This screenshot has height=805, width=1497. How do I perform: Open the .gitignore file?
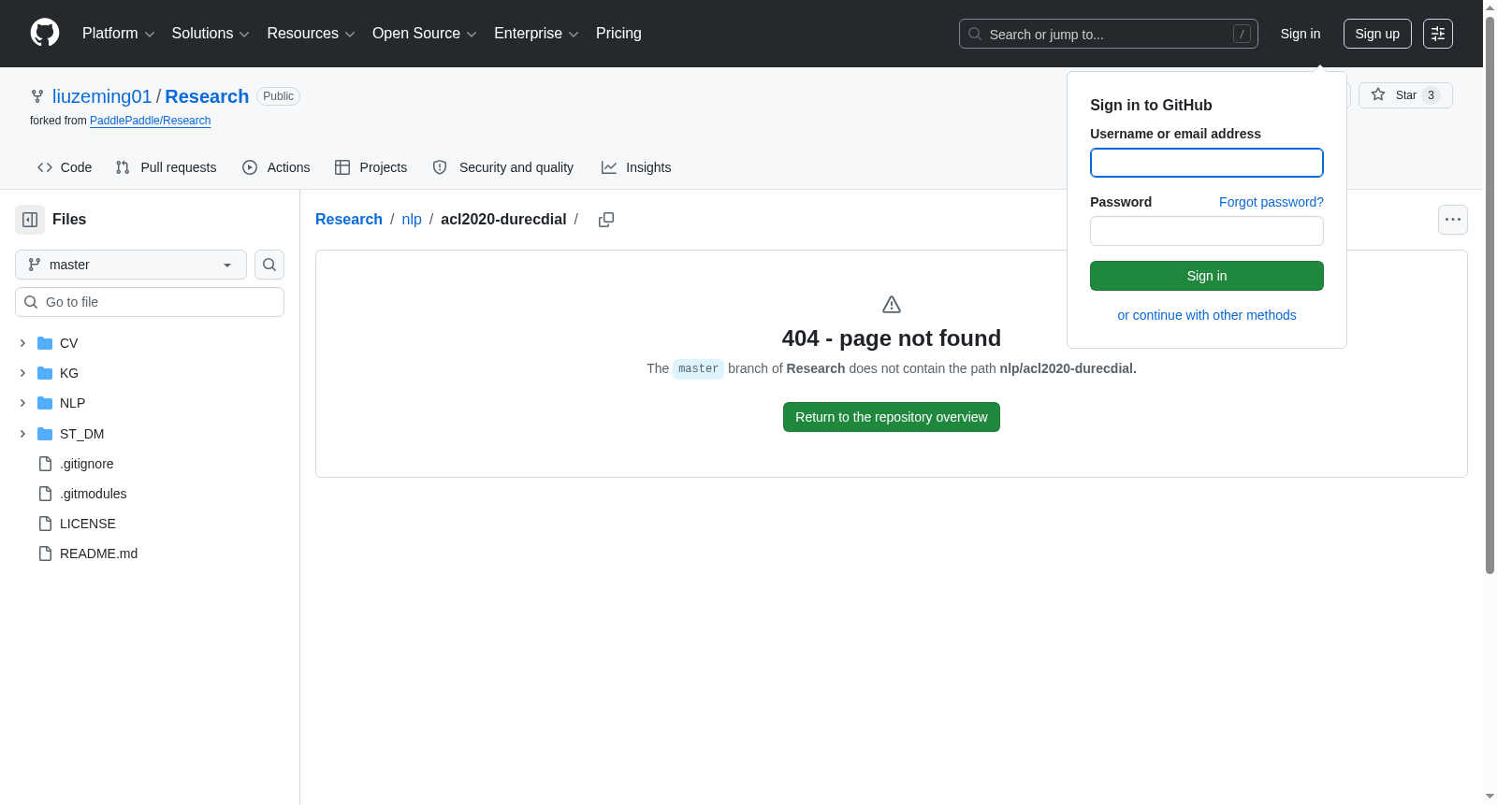coord(87,464)
